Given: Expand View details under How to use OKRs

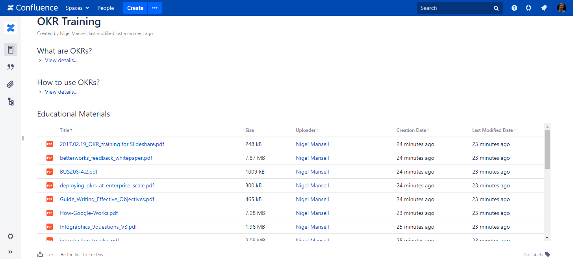Looking at the screenshot, I should pyautogui.click(x=61, y=92).
